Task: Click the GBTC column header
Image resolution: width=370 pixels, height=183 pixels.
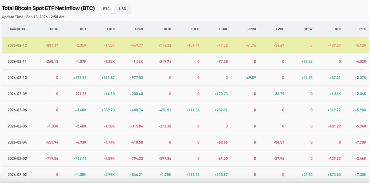Action: click(54, 29)
